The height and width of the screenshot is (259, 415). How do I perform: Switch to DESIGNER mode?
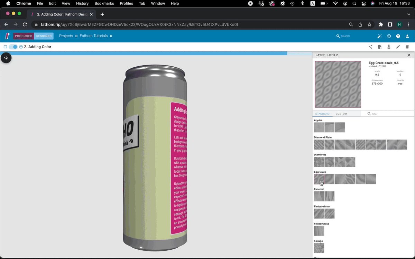pyautogui.click(x=44, y=36)
